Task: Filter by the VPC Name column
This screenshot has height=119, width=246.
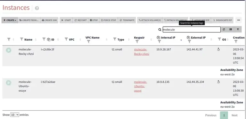Action: point(88,42)
